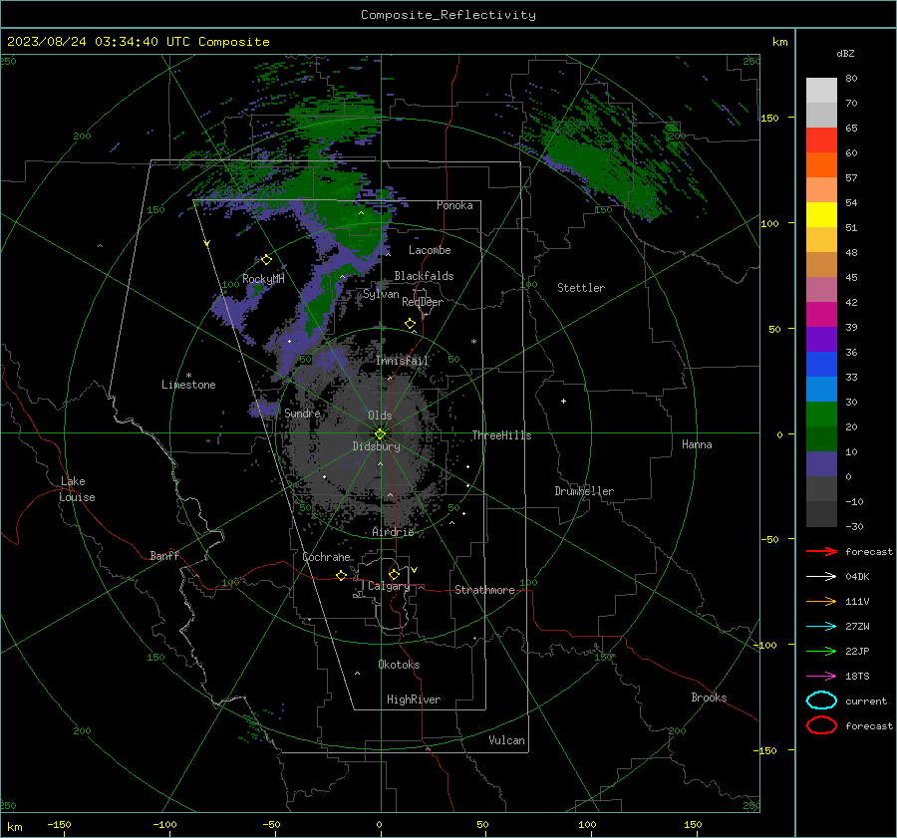Screen dimensions: 897x838
Task: Click the asterisk marker above Limestone label
Action: (x=188, y=376)
